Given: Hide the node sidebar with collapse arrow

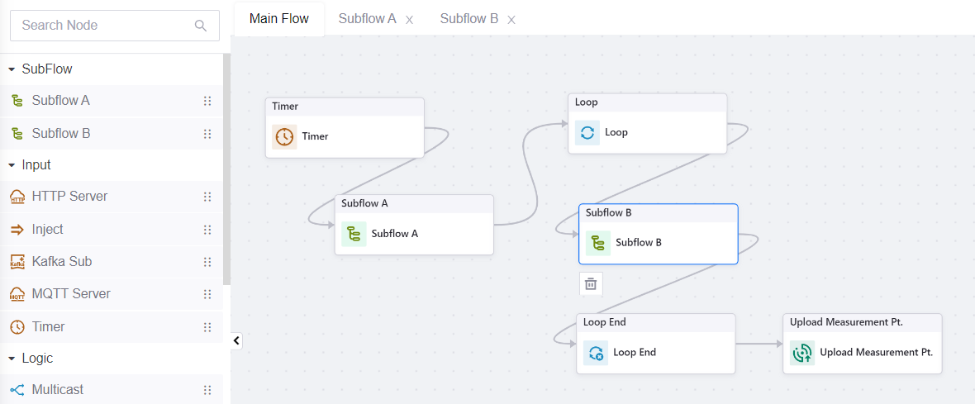Looking at the screenshot, I should [236, 340].
